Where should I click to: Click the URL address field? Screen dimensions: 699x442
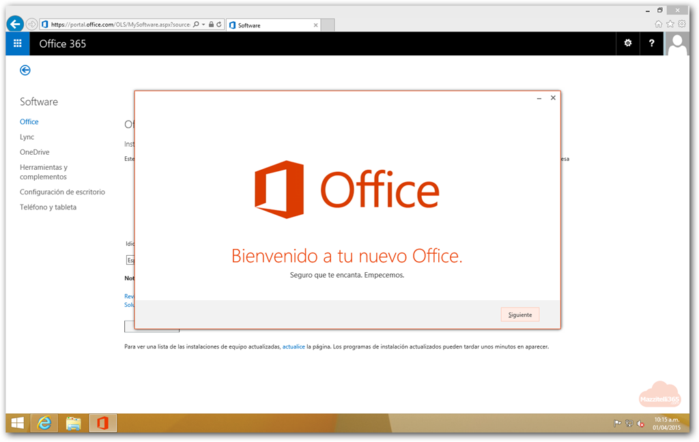[x=119, y=25]
